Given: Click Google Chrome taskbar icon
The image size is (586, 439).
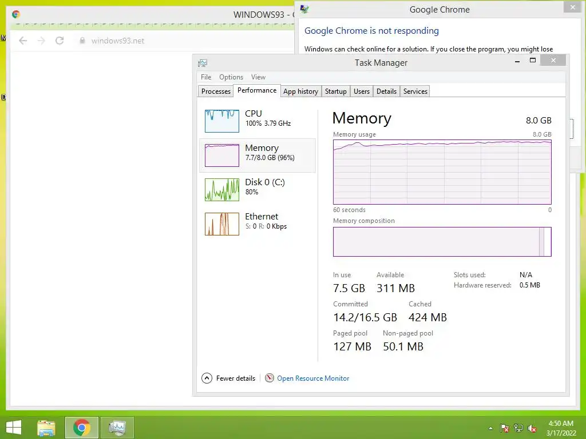Looking at the screenshot, I should click(82, 428).
